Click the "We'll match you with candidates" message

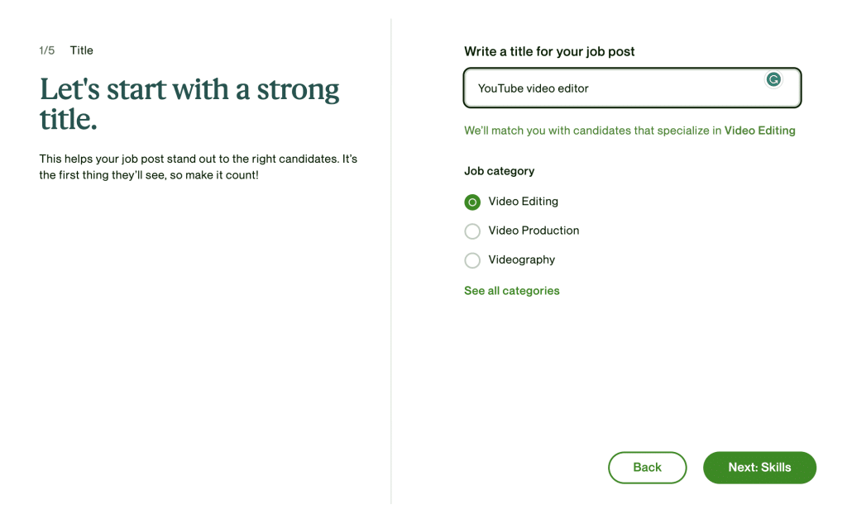[593, 131]
